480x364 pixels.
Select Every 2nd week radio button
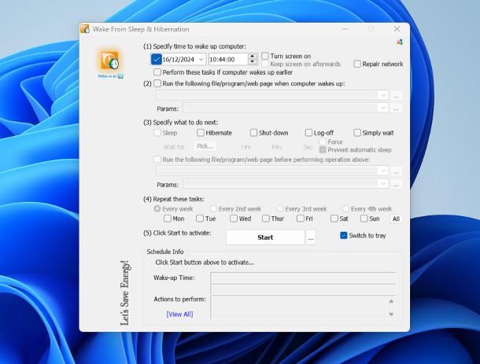[213, 208]
